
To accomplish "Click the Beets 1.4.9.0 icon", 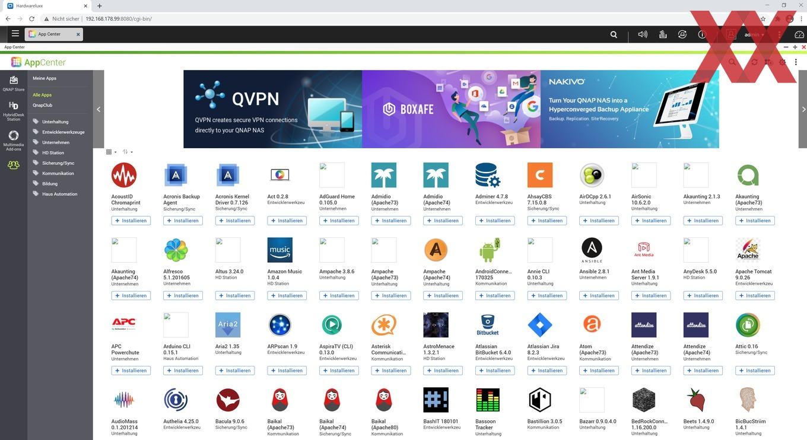I will click(x=696, y=400).
